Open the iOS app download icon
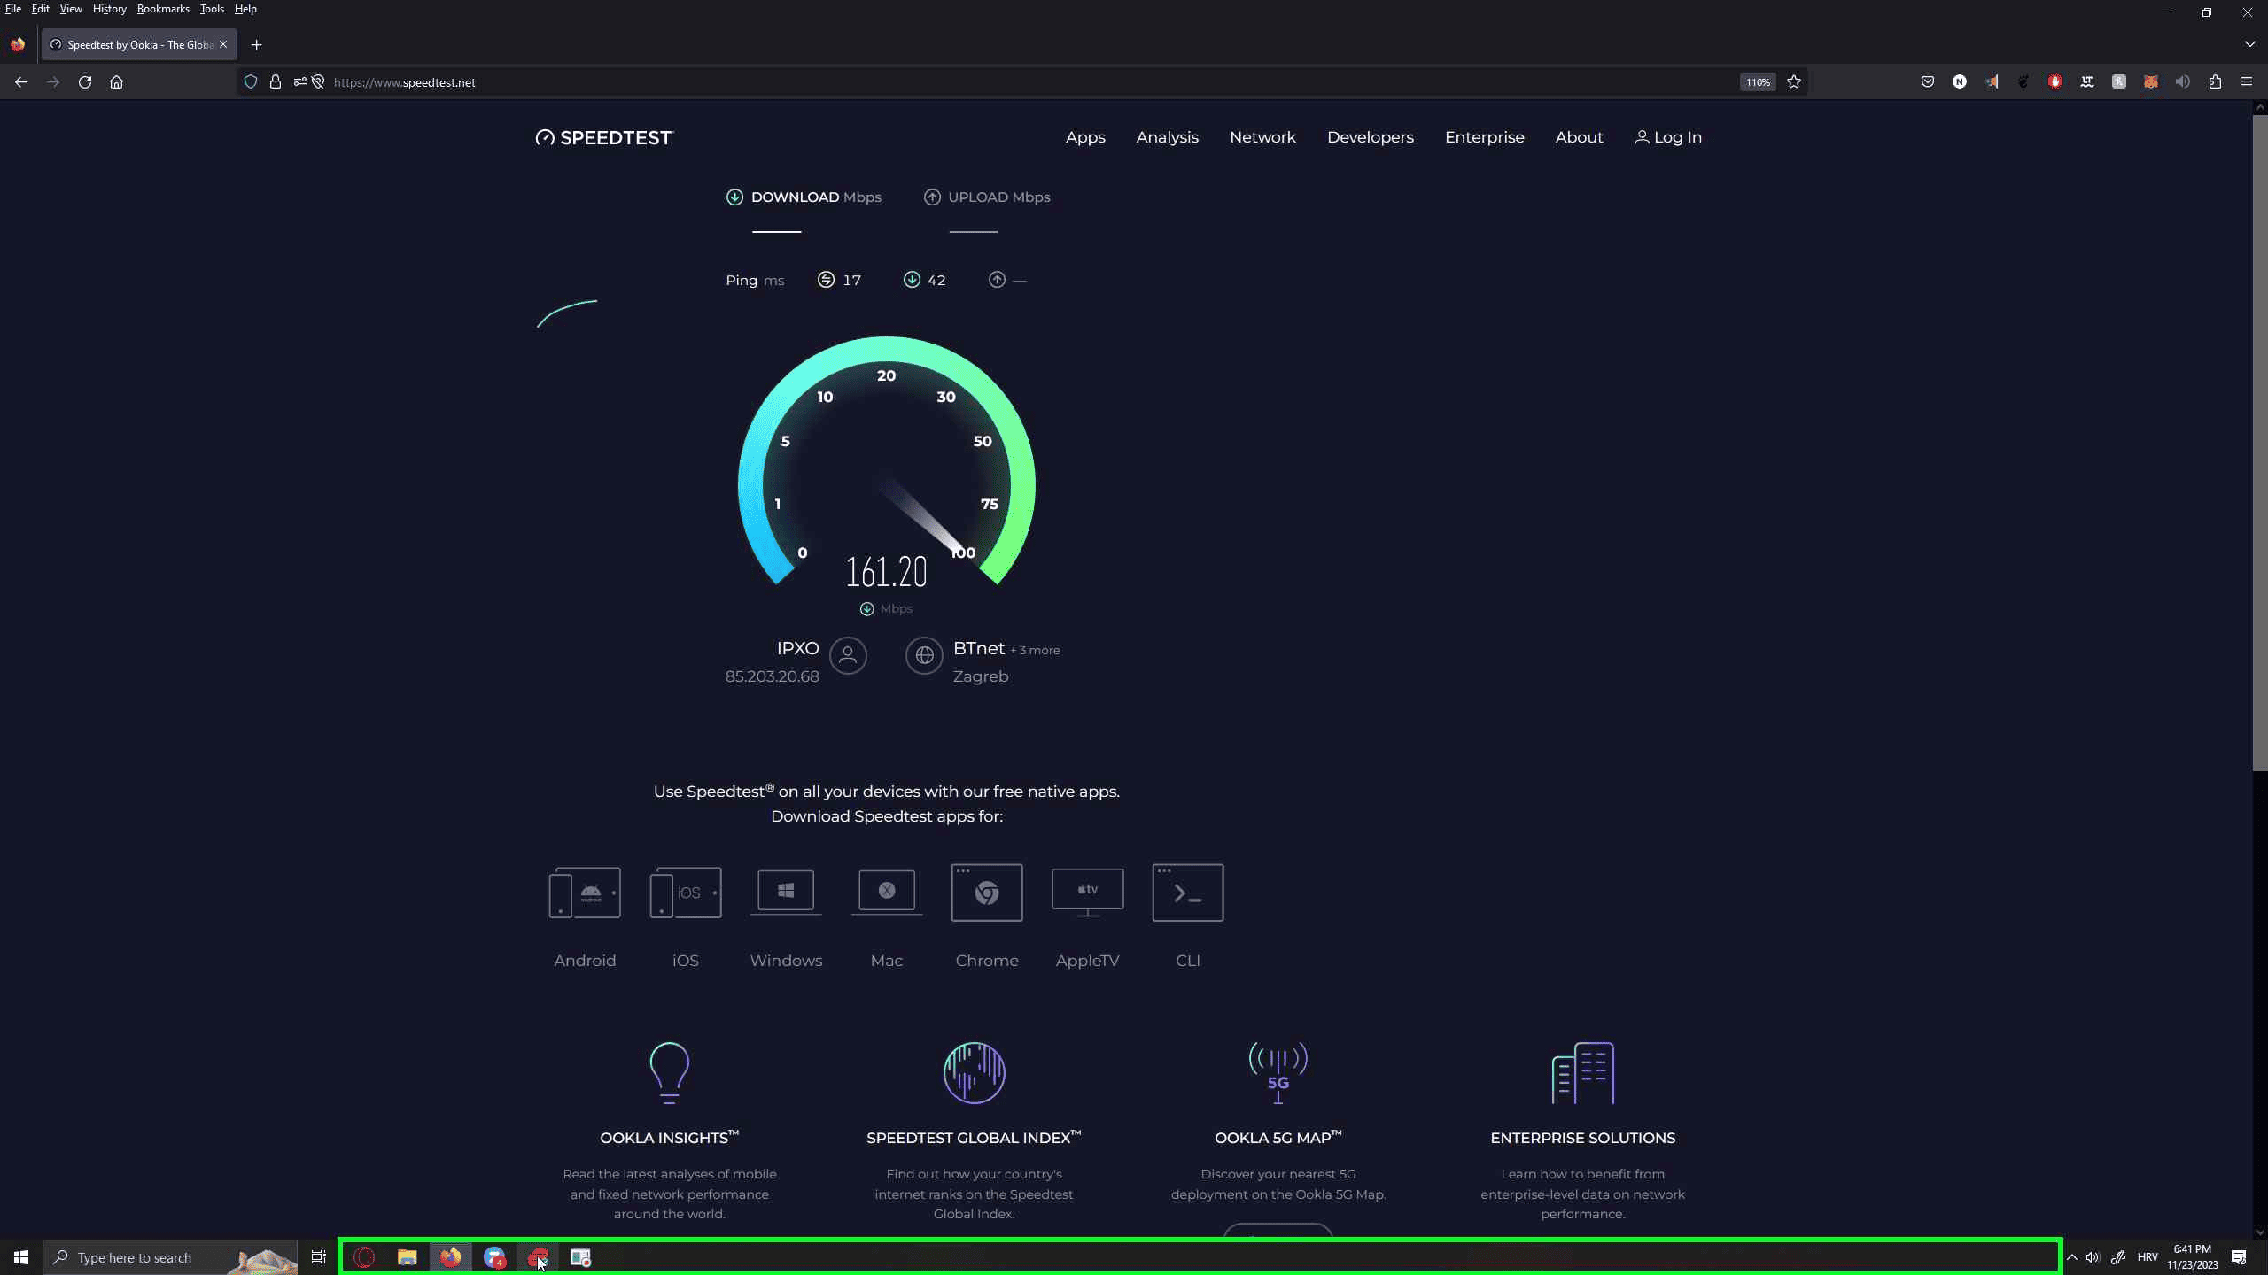This screenshot has width=2268, height=1275. click(685, 892)
